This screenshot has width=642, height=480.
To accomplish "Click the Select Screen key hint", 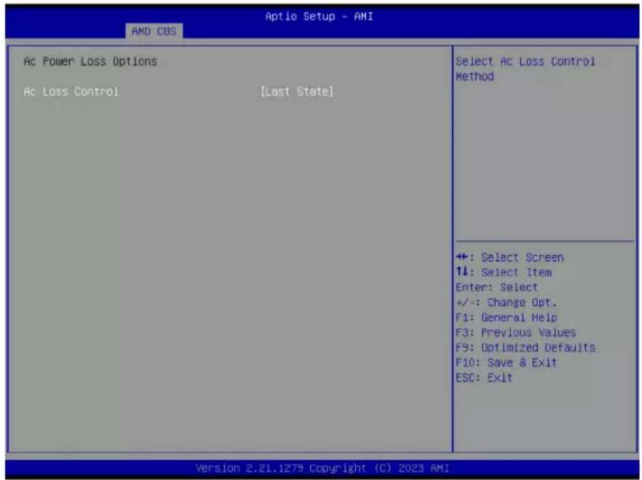I will coord(509,258).
